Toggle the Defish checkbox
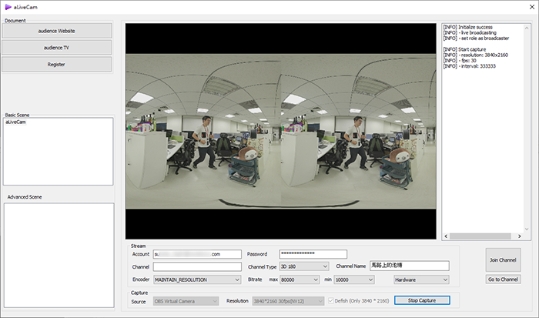The height and width of the screenshot is (318, 539). pos(331,300)
